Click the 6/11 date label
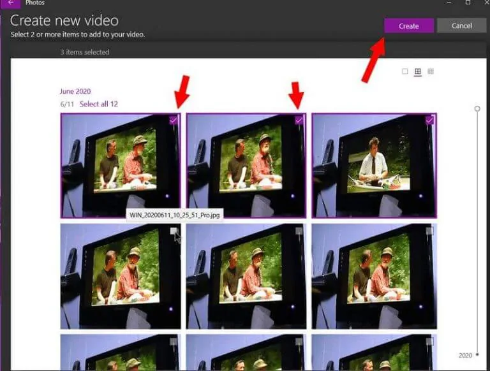 coord(67,105)
